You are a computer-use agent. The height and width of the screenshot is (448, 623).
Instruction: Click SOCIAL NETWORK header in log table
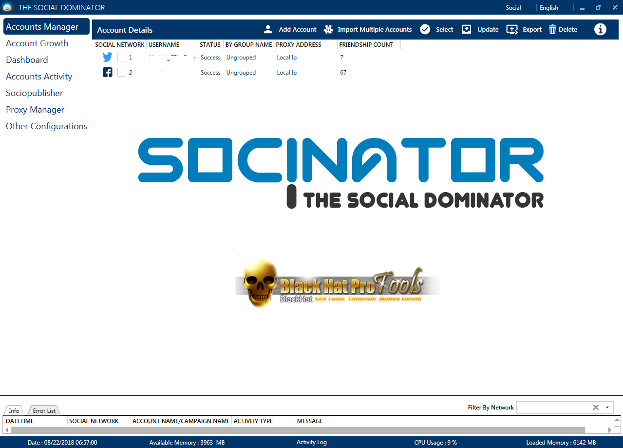pos(94,421)
